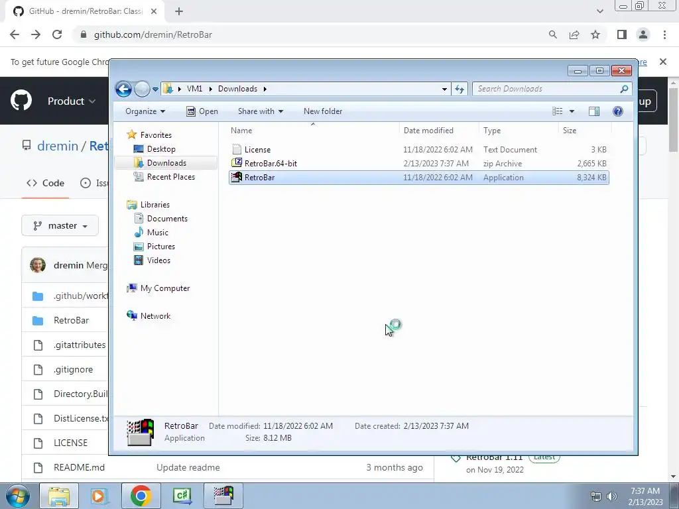This screenshot has height=509, width=679.
Task: Click the Explorer Help icon
Action: 618,111
